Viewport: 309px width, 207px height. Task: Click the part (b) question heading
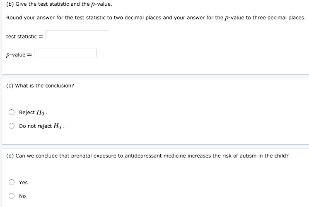[x=59, y=4]
